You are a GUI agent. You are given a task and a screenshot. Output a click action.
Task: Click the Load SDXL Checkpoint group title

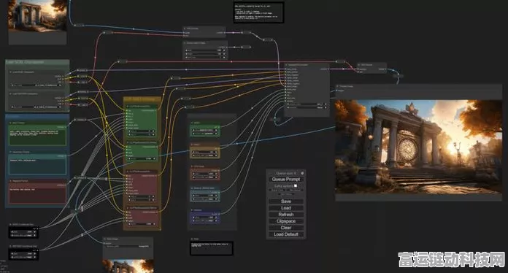coord(25,62)
